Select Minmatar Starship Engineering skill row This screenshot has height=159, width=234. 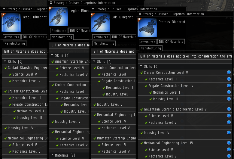tap(114, 138)
